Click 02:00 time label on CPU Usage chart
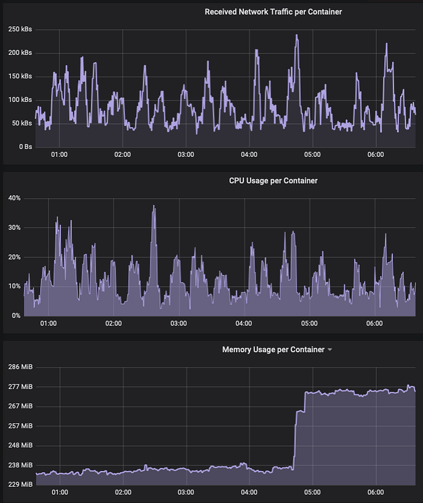 coord(113,323)
